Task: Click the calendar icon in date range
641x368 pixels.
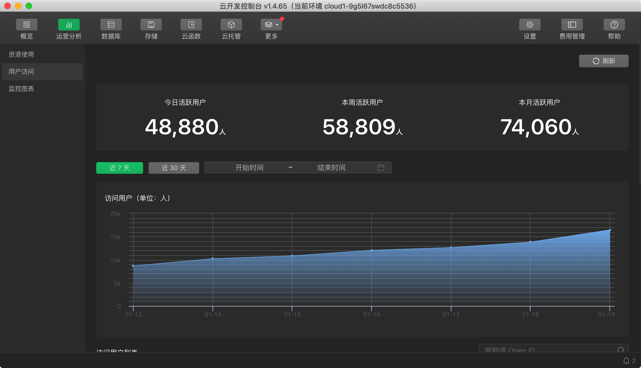Action: (381, 167)
